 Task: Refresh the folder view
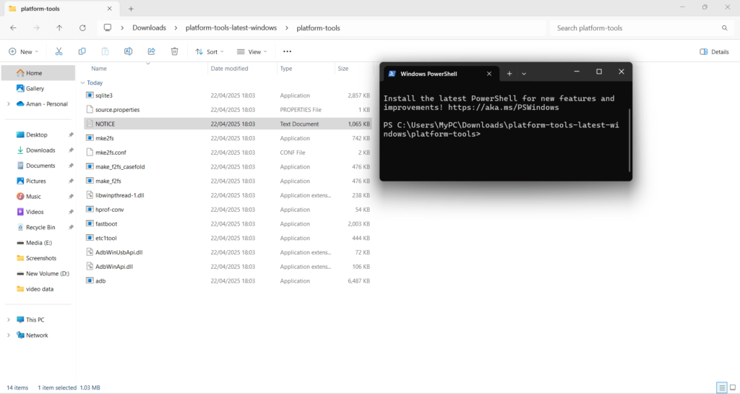[x=82, y=28]
